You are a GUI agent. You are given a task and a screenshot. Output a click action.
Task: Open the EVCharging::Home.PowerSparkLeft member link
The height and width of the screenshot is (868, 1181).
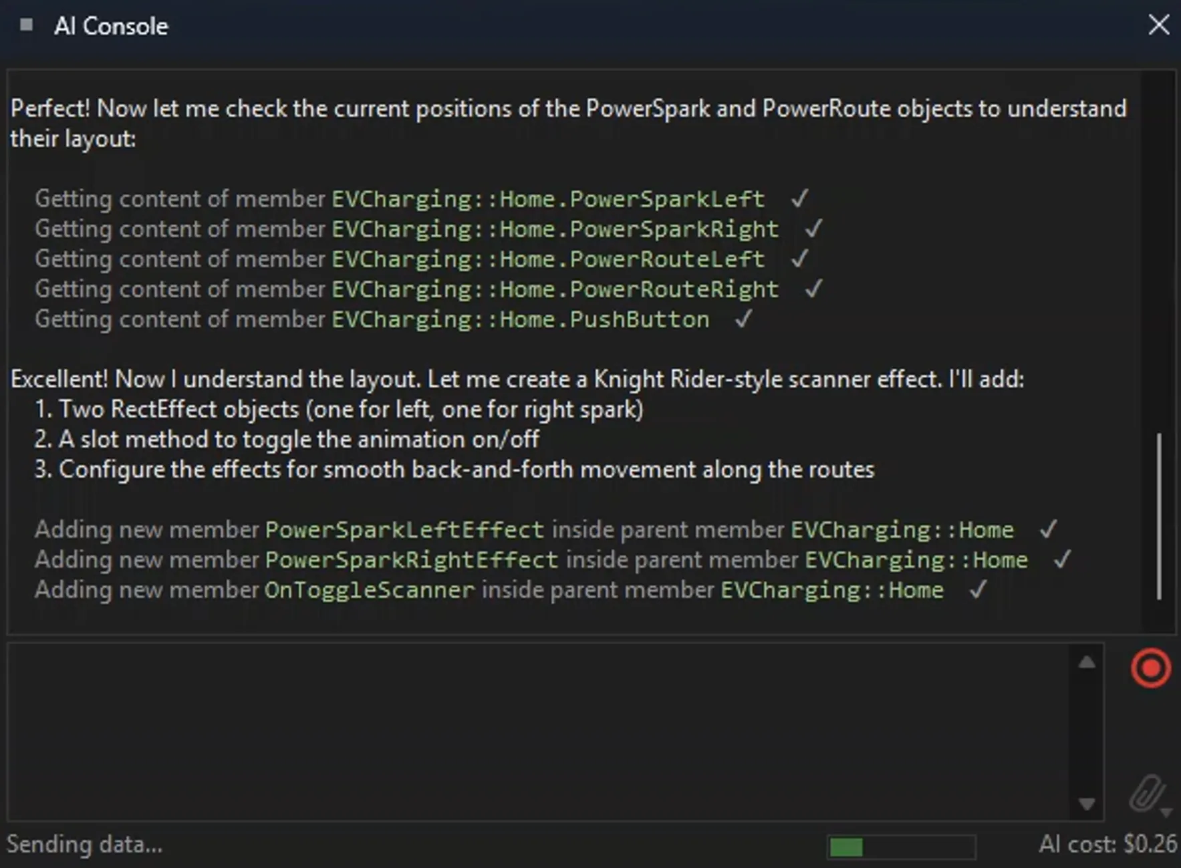547,199
